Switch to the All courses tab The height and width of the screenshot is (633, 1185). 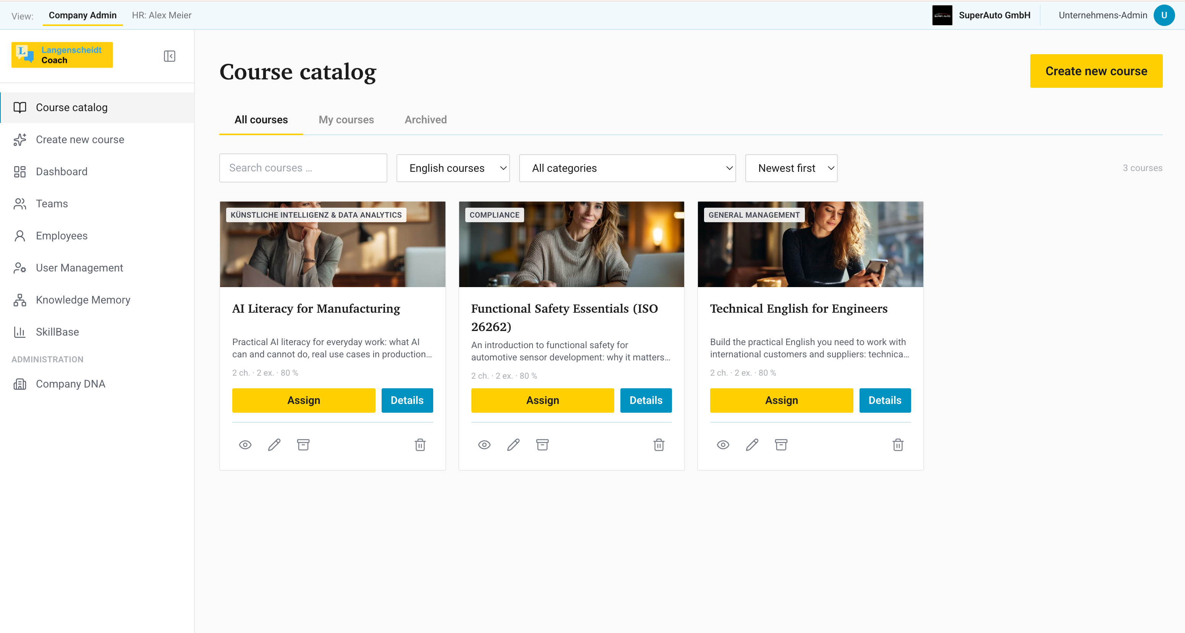(x=261, y=120)
